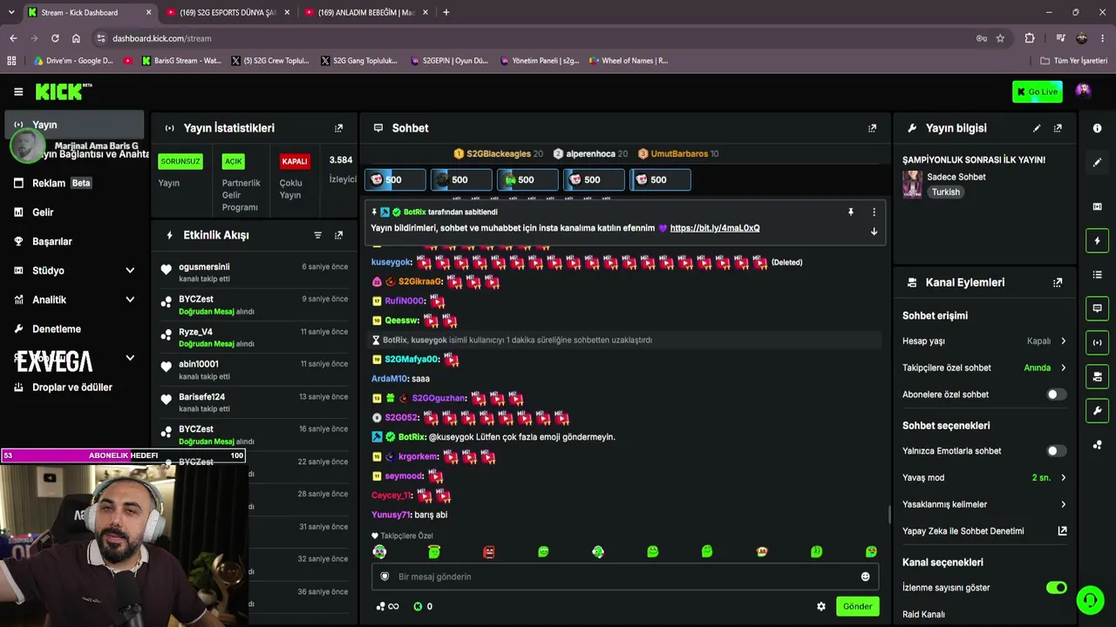The width and height of the screenshot is (1116, 627).
Task: Open Droplar ve ödüller sidebar item
Action: click(74, 388)
